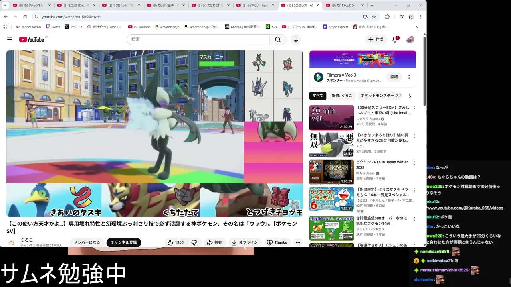Open the いきなり来ると詰む video title

382,138
